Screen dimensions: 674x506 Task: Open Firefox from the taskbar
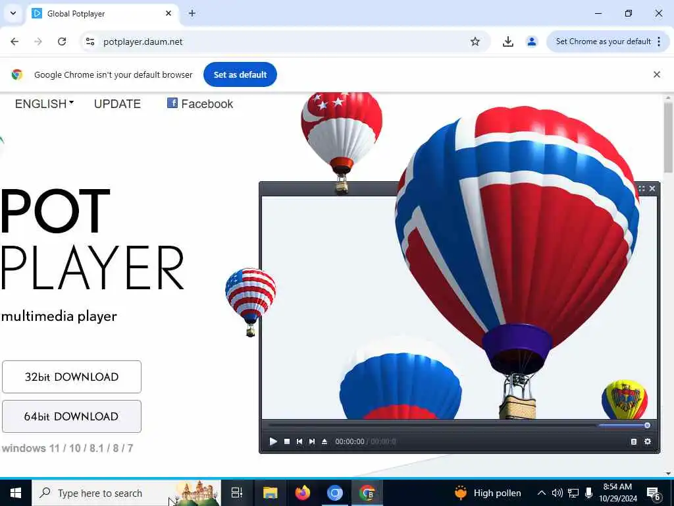point(303,493)
